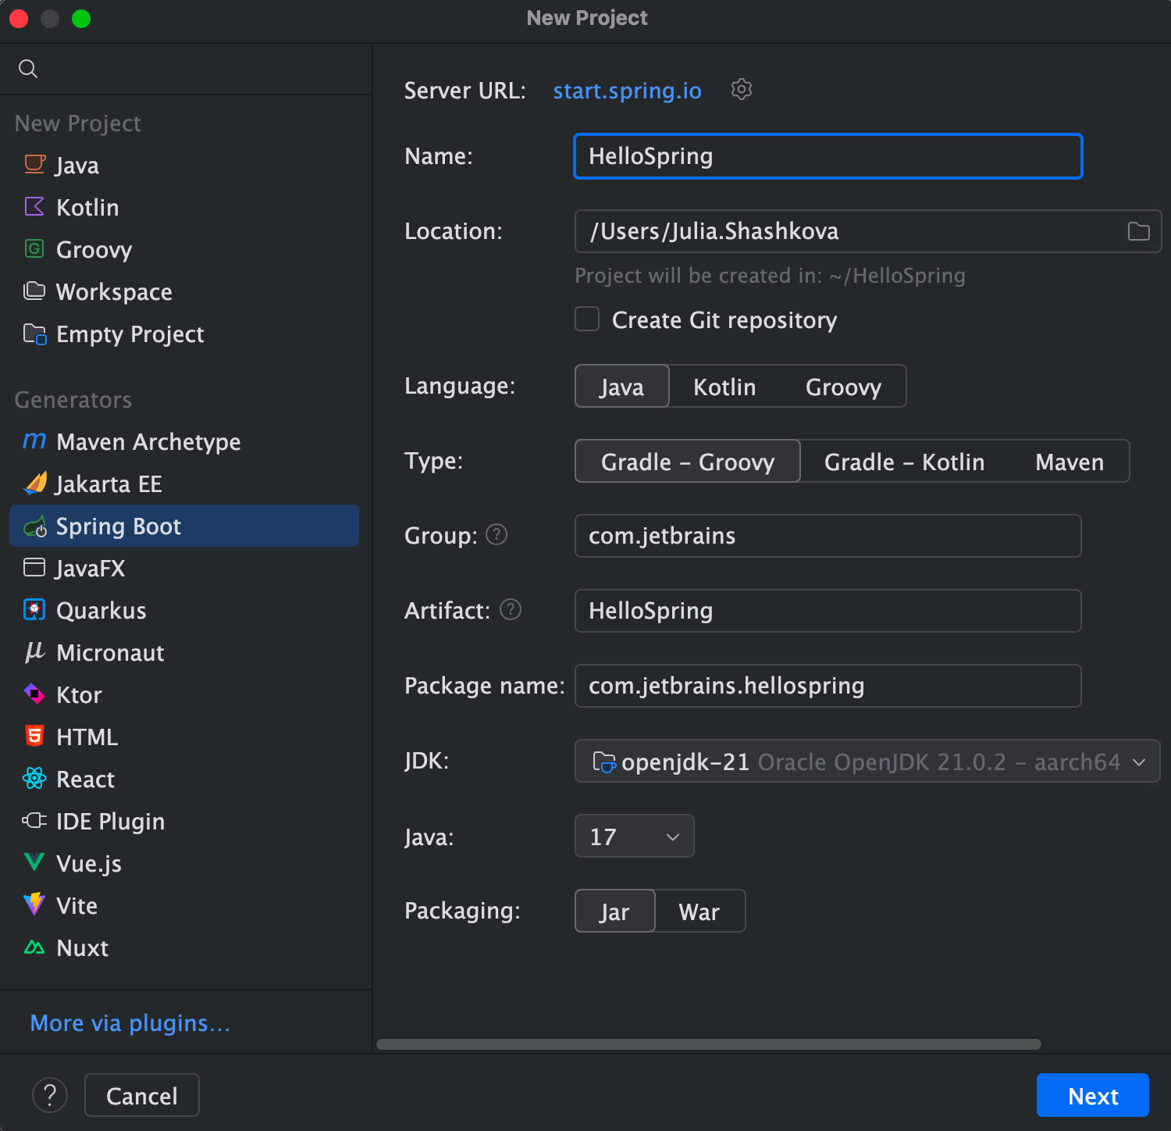Click the Quarkus logo icon
1171x1131 pixels.
(x=34, y=609)
